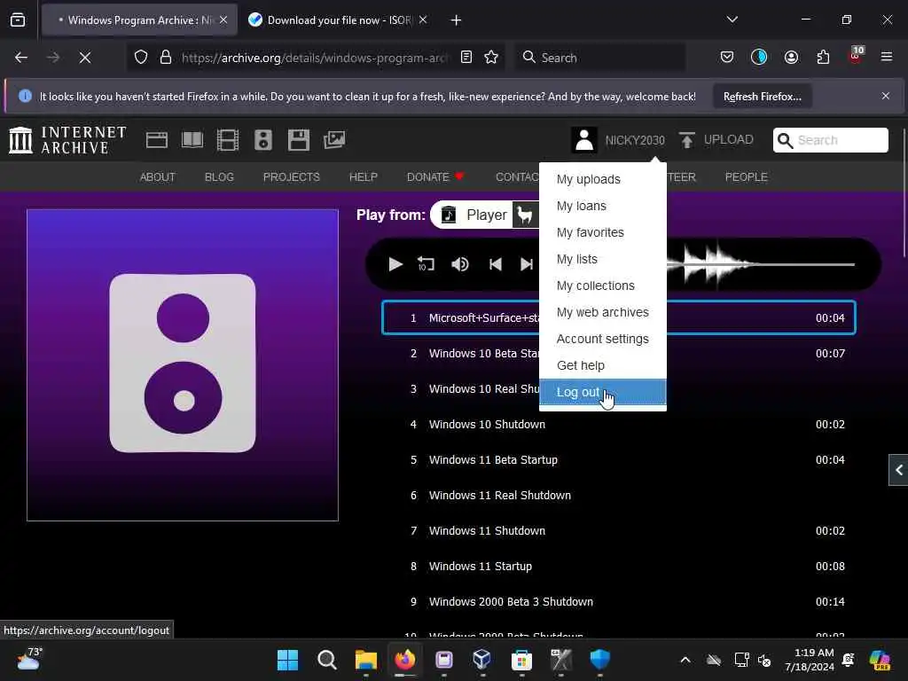Click the user avatar icon next to NICKY2030

coord(584,140)
